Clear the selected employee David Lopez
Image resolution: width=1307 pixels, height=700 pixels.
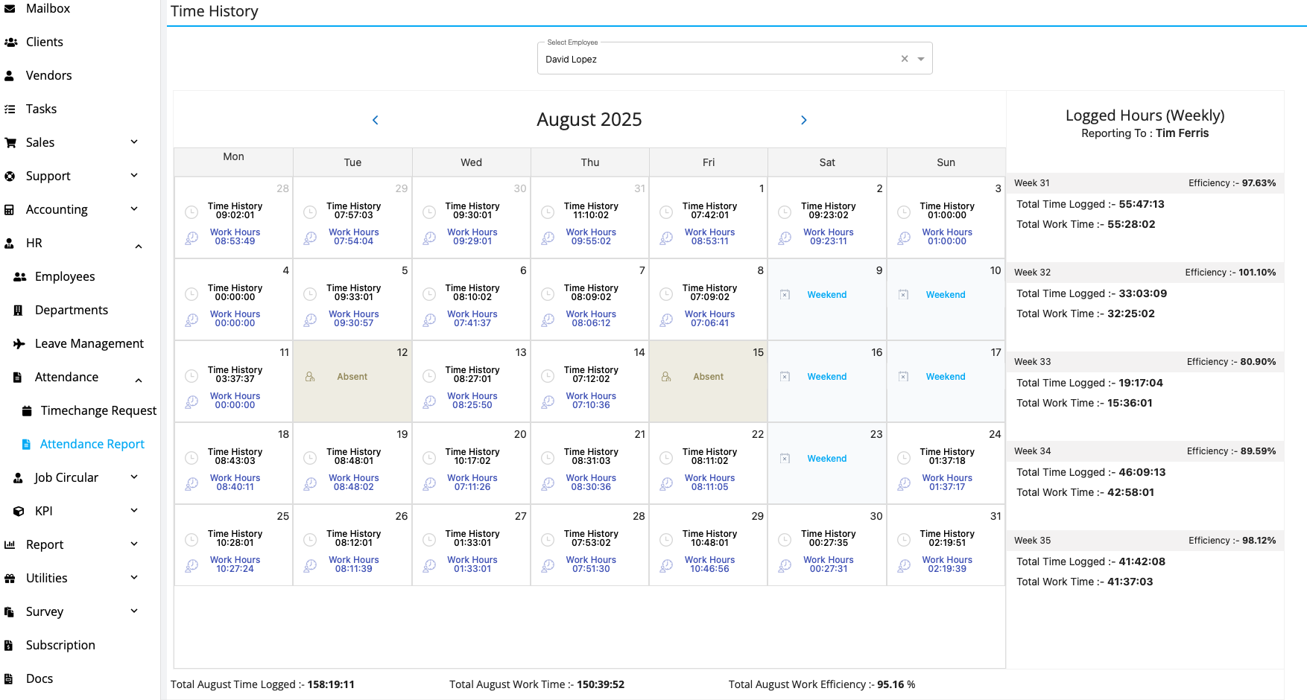pyautogui.click(x=904, y=59)
